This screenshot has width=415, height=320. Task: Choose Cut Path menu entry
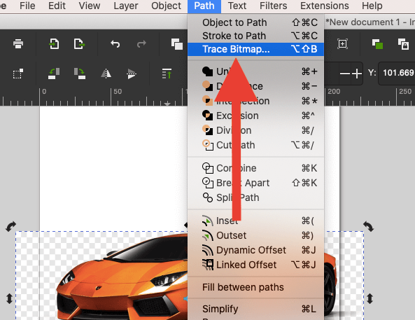tap(255, 145)
